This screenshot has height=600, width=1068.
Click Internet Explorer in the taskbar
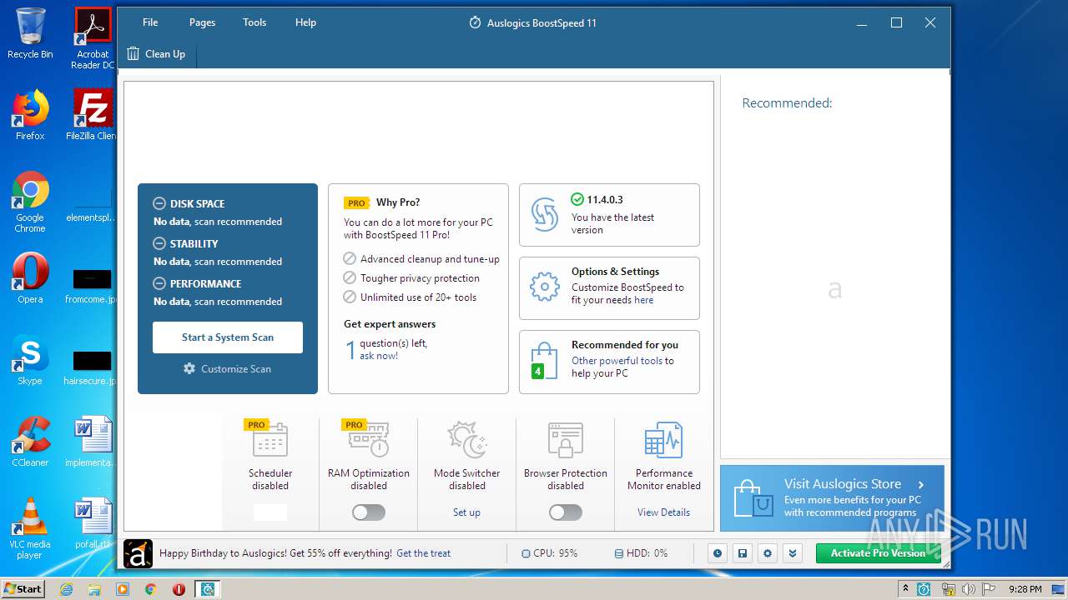pyautogui.click(x=66, y=589)
